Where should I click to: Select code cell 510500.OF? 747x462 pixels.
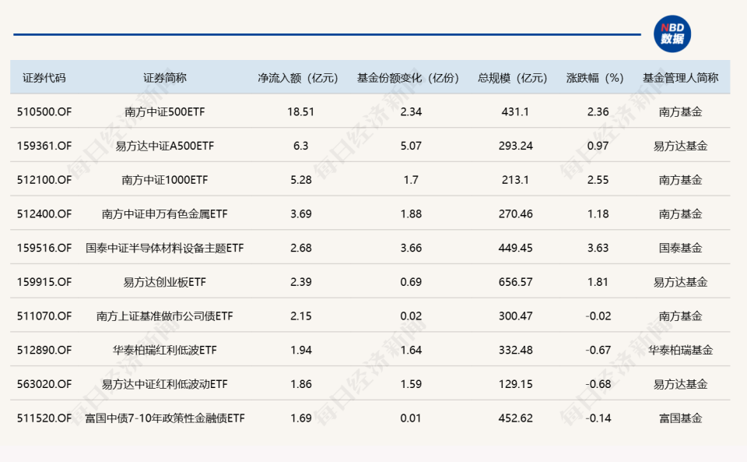tap(44, 111)
